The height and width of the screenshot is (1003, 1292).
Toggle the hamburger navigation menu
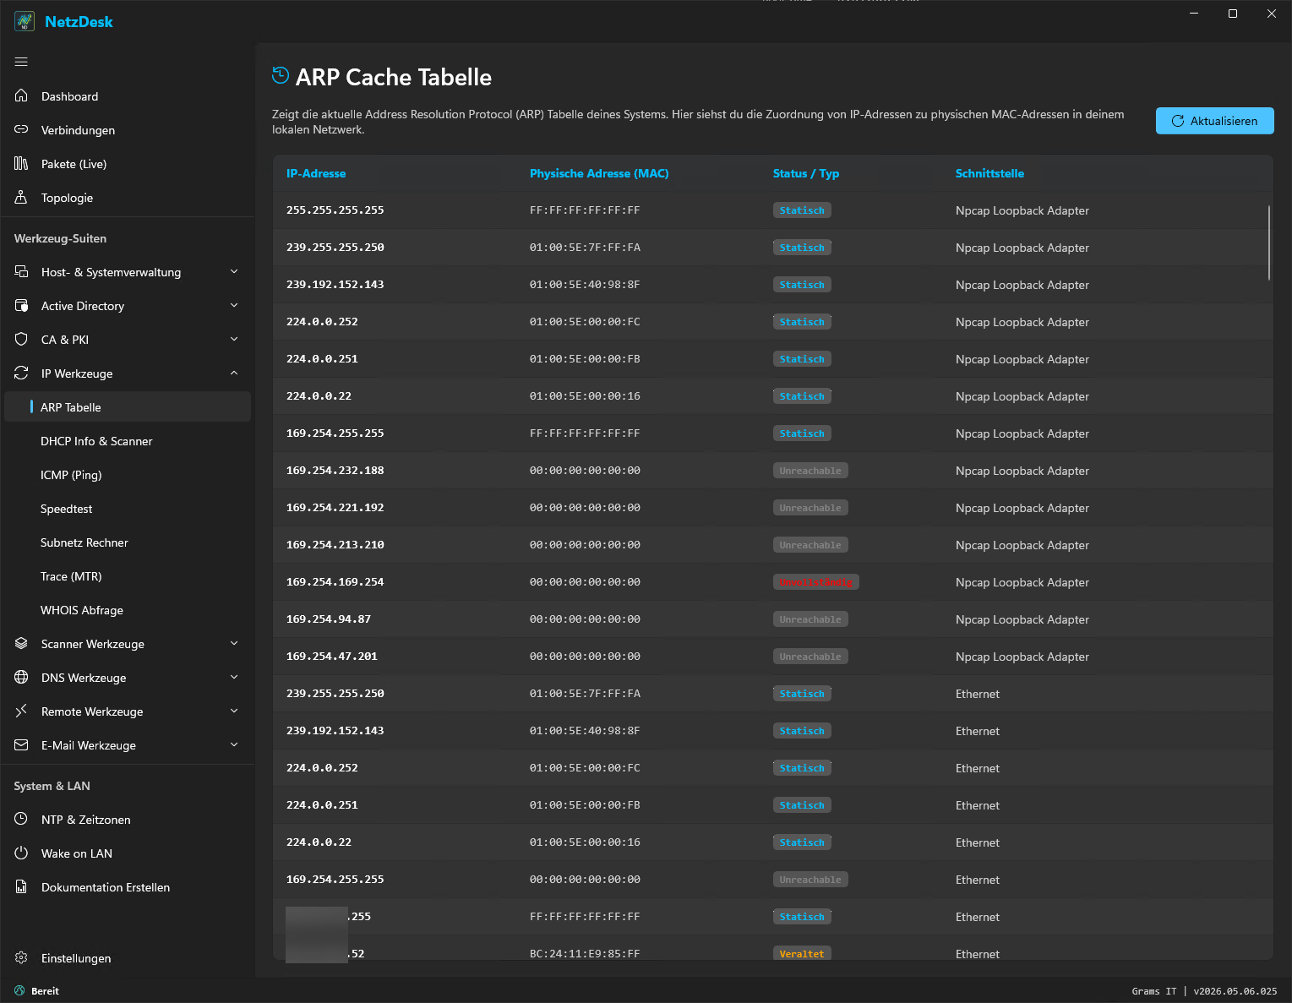[21, 62]
